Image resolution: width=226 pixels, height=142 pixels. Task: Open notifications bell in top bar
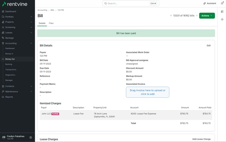[x=222, y=3]
